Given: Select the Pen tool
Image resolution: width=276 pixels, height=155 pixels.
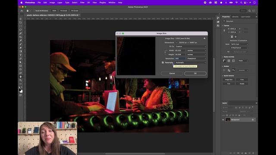Looking at the screenshot, I should (21, 59).
